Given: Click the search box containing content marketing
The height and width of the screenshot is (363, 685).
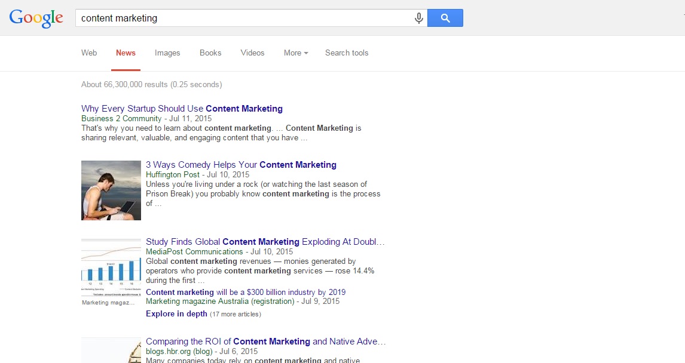Looking at the screenshot, I should coord(244,18).
